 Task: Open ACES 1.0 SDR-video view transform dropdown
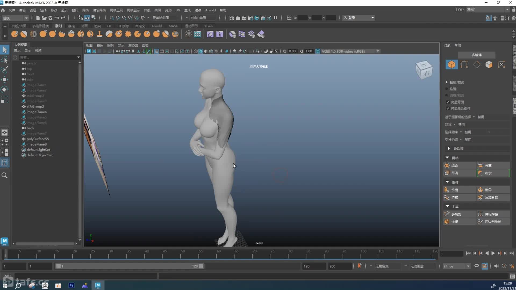(x=351, y=51)
